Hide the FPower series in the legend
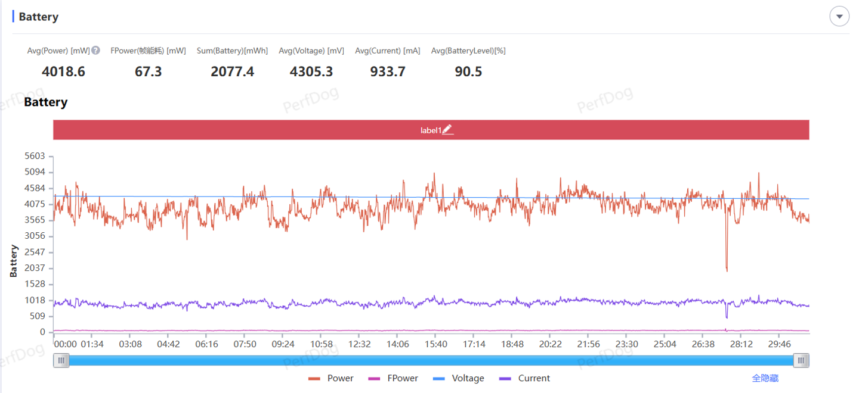 tap(393, 379)
